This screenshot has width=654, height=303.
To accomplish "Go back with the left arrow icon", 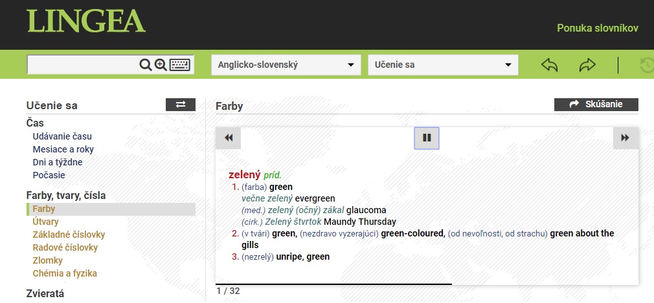I will click(x=549, y=65).
